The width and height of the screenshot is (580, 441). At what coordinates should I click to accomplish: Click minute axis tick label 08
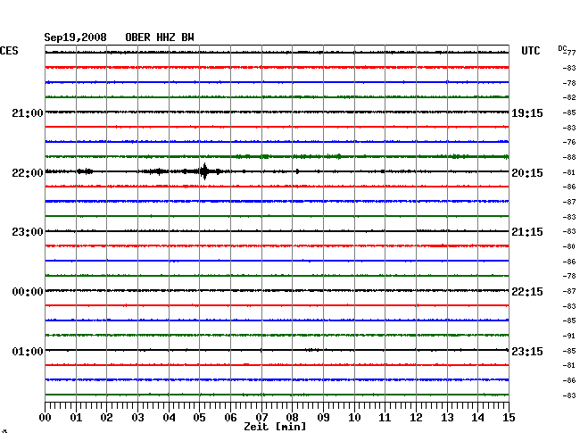click(292, 417)
